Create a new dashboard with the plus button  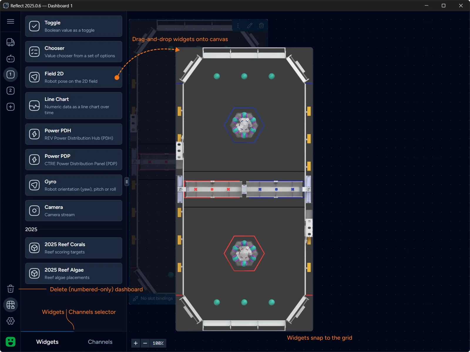click(11, 107)
